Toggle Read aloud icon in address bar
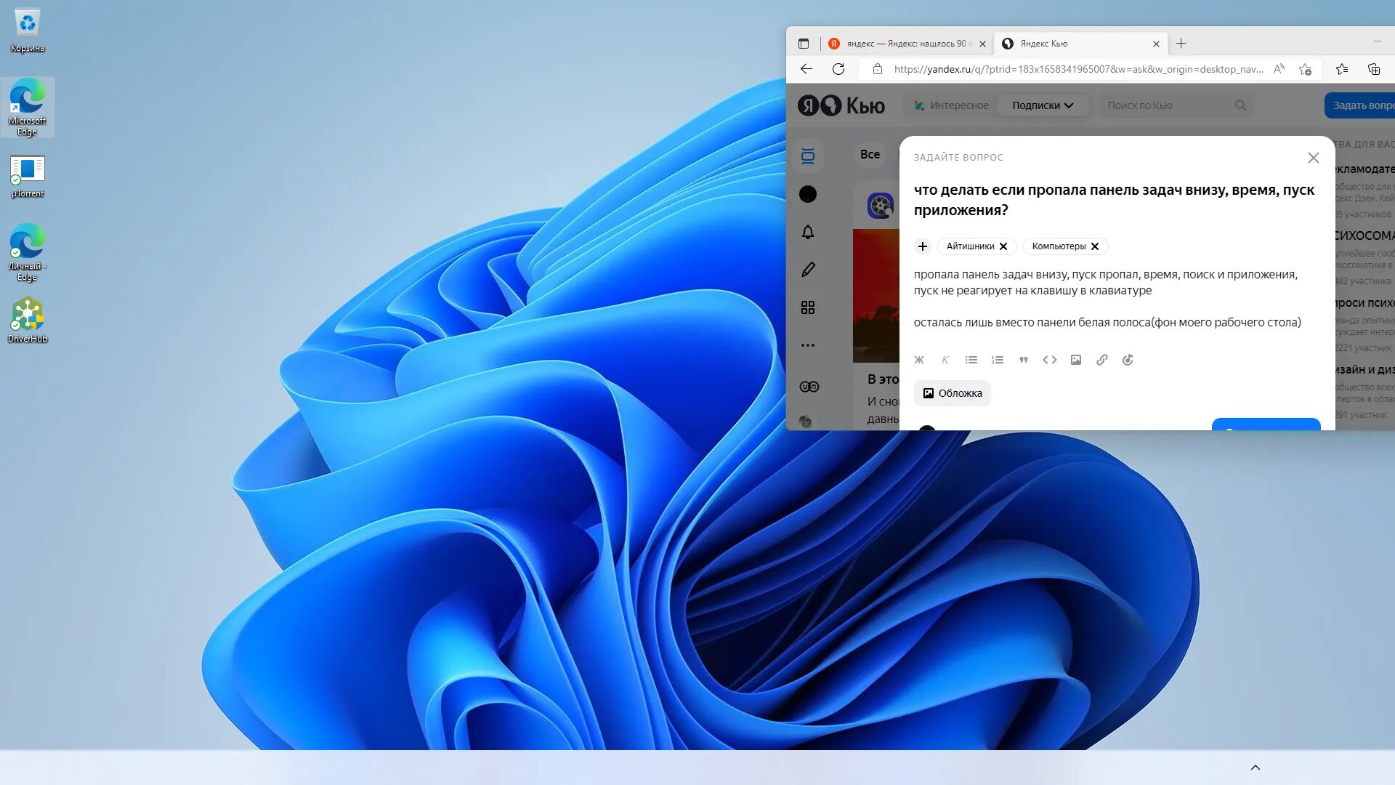1395x785 pixels. click(x=1279, y=69)
